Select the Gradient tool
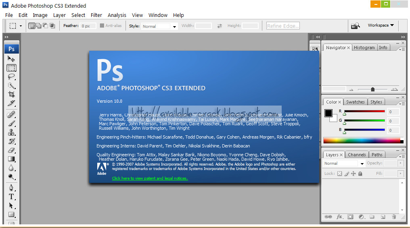 pos(11,159)
